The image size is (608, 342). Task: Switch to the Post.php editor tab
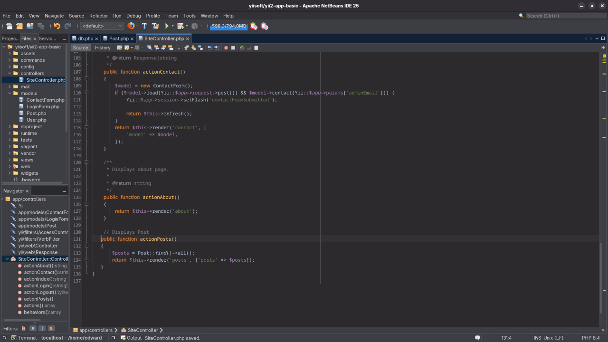(119, 38)
